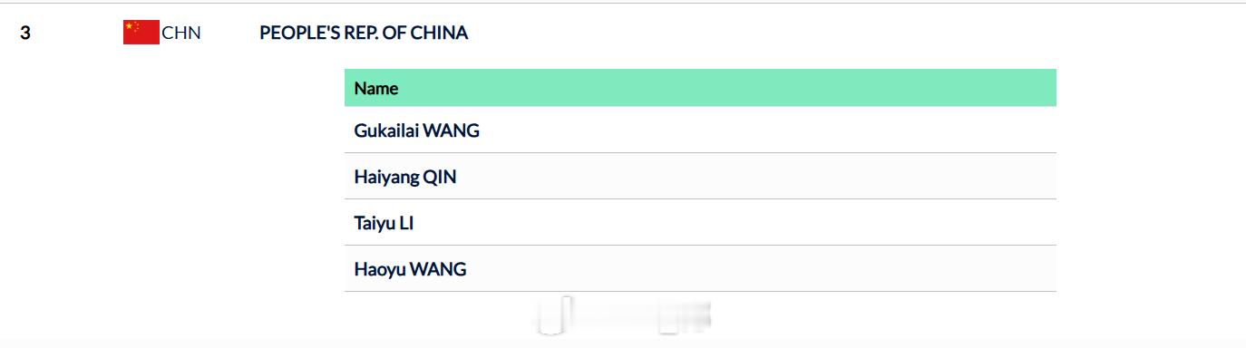Select the CHN country code

[181, 34]
